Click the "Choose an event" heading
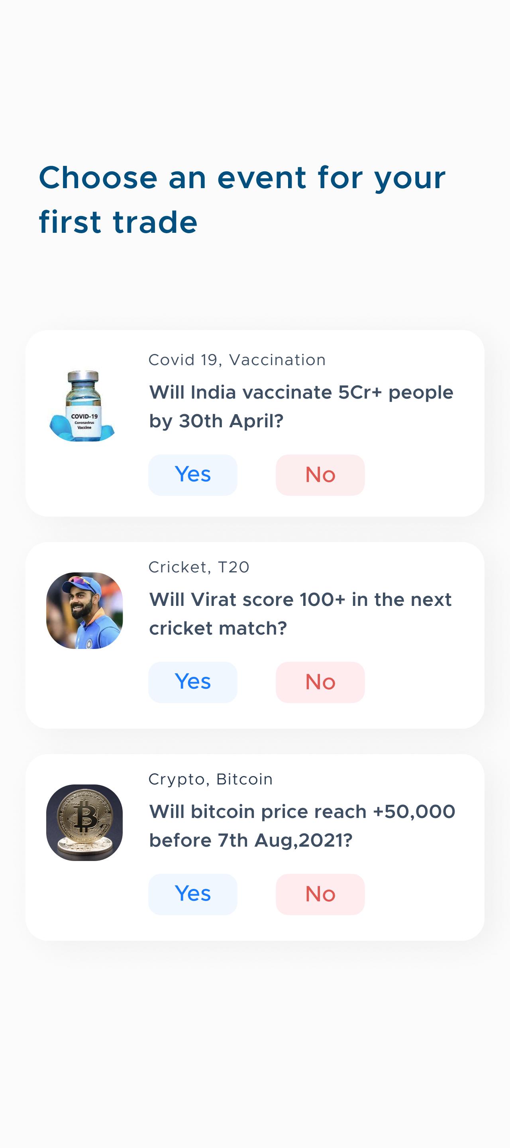This screenshot has width=510, height=1148. tap(242, 199)
